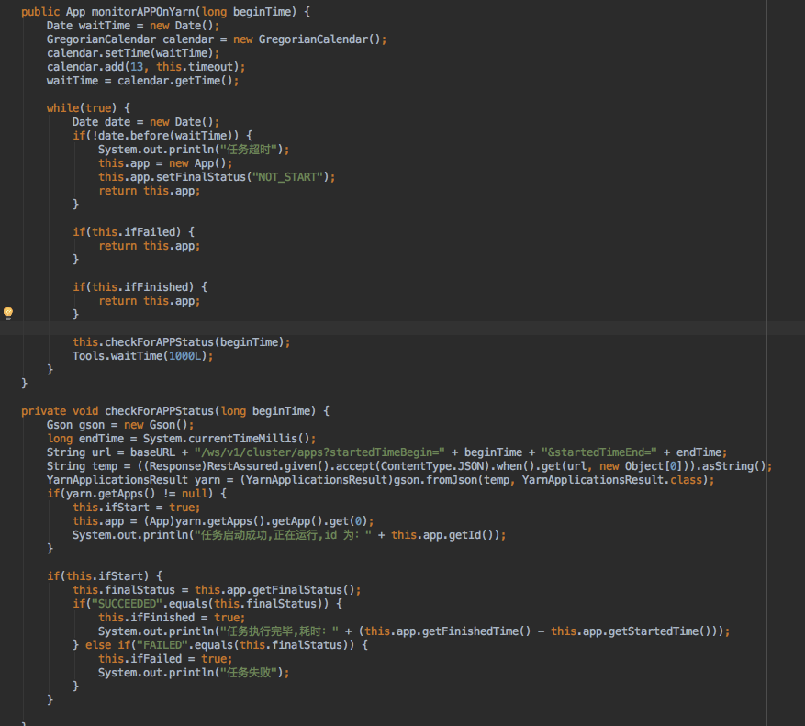Click the yellow lightbulb intention icon
Screen dimensions: 805x726
[8, 313]
